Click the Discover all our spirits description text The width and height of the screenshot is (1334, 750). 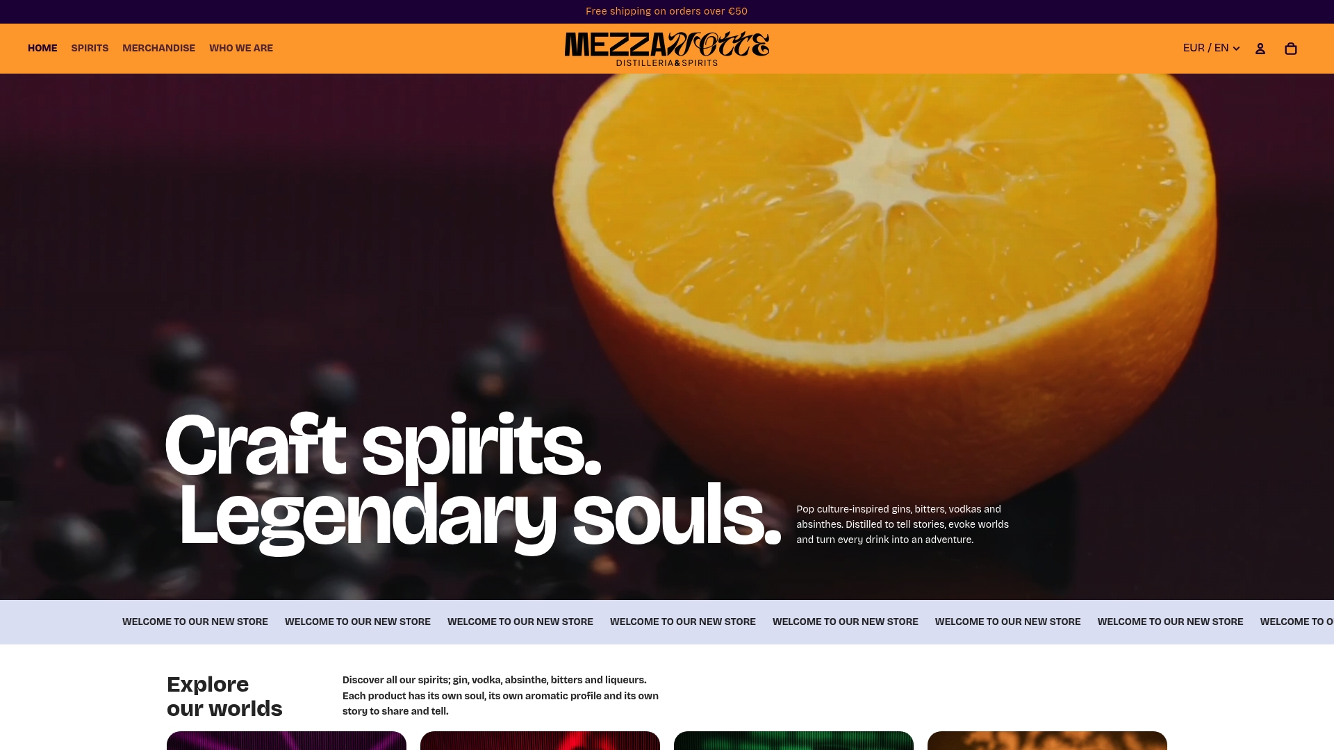(500, 695)
